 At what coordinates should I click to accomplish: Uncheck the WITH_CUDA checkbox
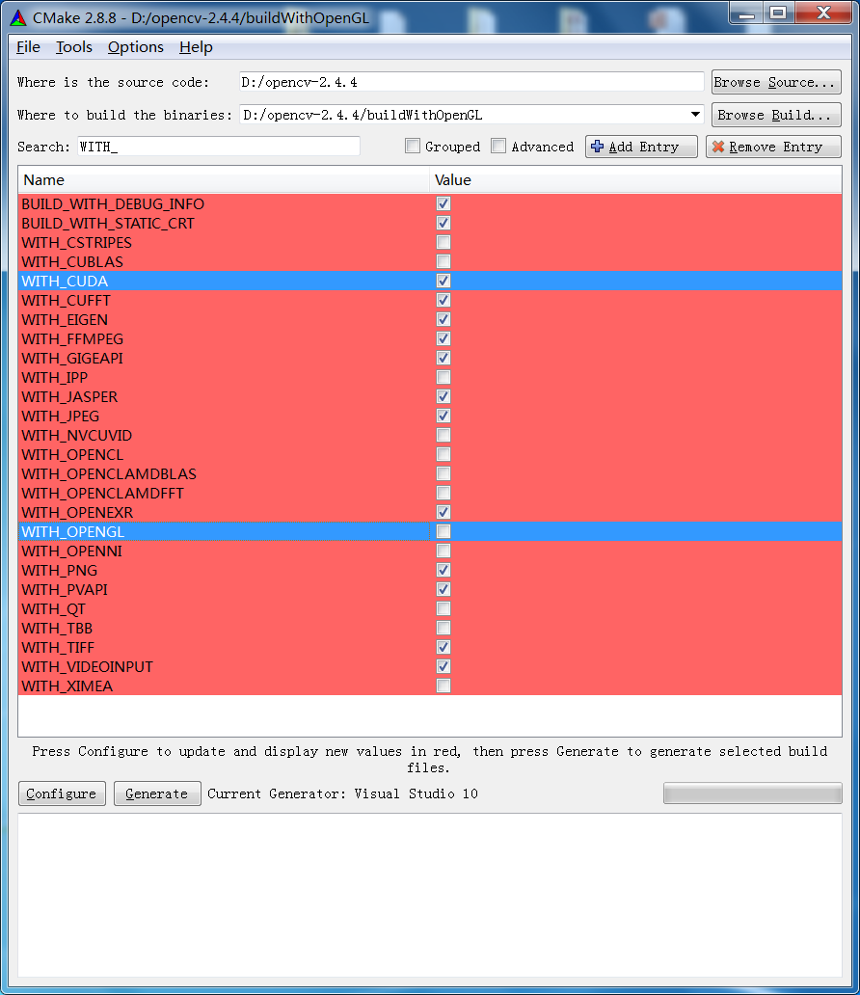coord(443,281)
